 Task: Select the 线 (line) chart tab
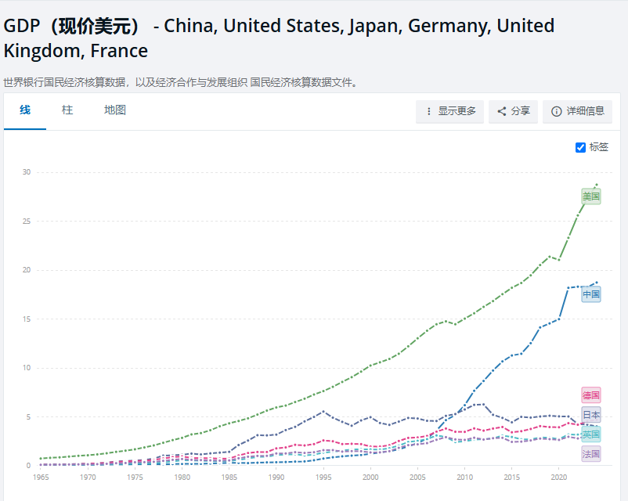(x=24, y=110)
